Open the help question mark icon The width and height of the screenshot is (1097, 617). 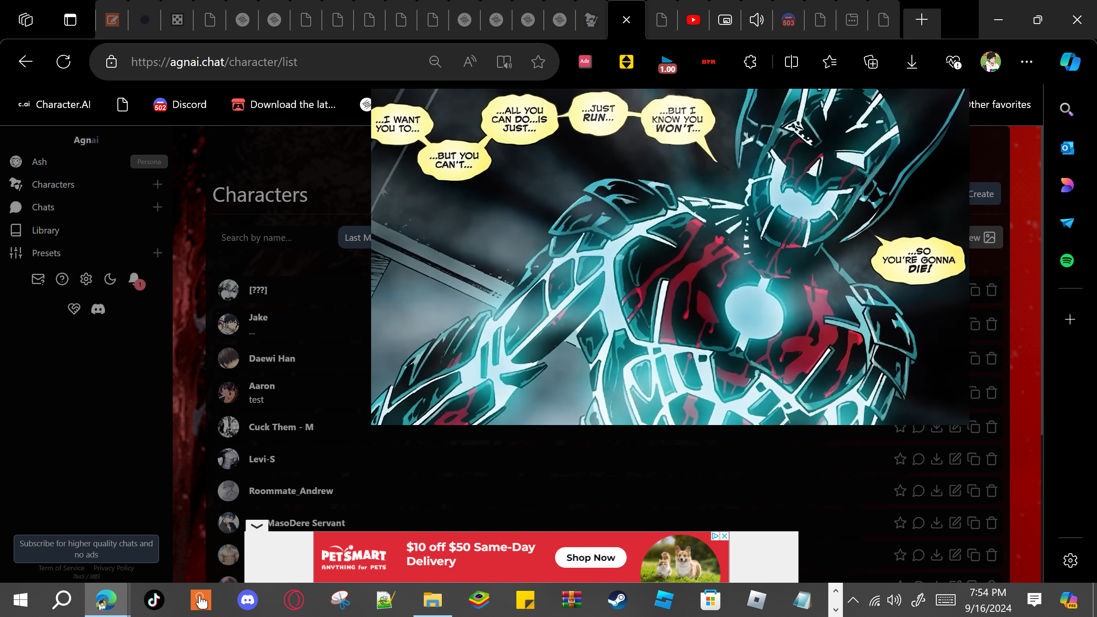tap(62, 279)
